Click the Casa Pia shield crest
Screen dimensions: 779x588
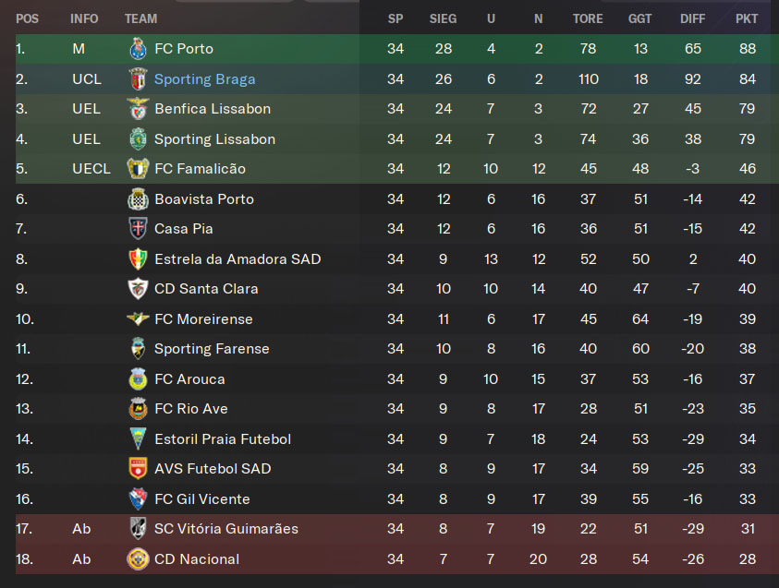pos(138,229)
